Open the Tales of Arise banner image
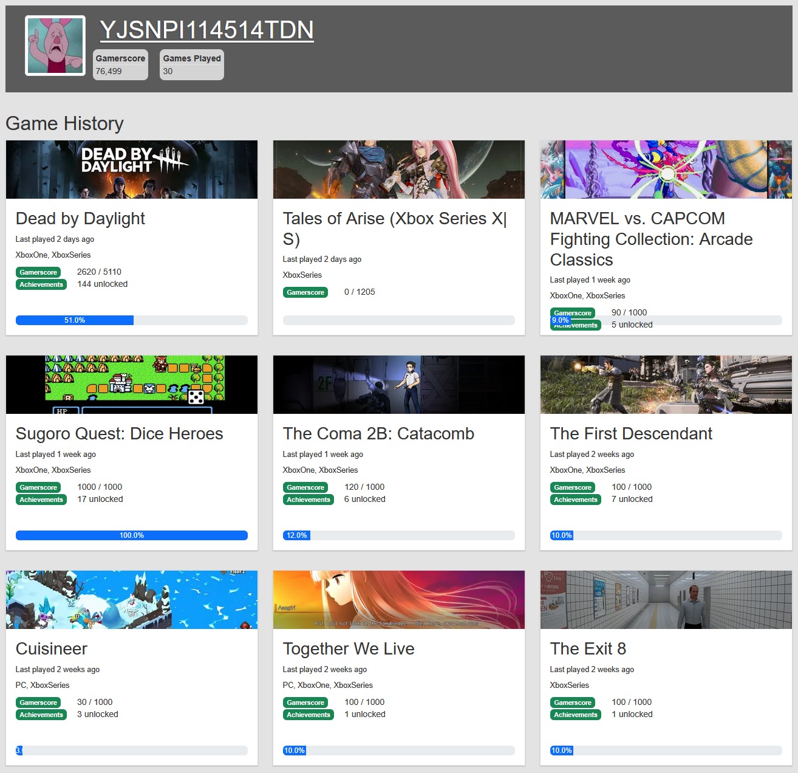 click(399, 170)
